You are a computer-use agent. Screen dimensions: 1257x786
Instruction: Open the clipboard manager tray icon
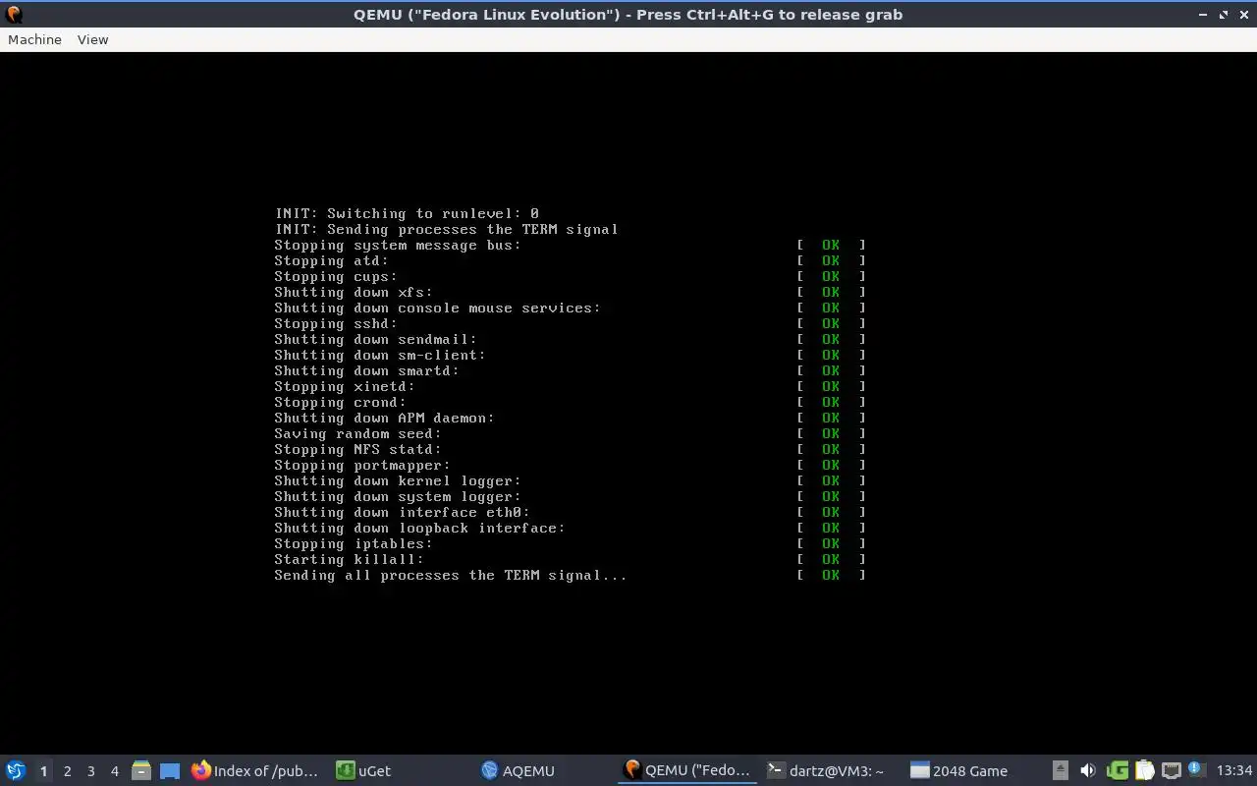1144,770
